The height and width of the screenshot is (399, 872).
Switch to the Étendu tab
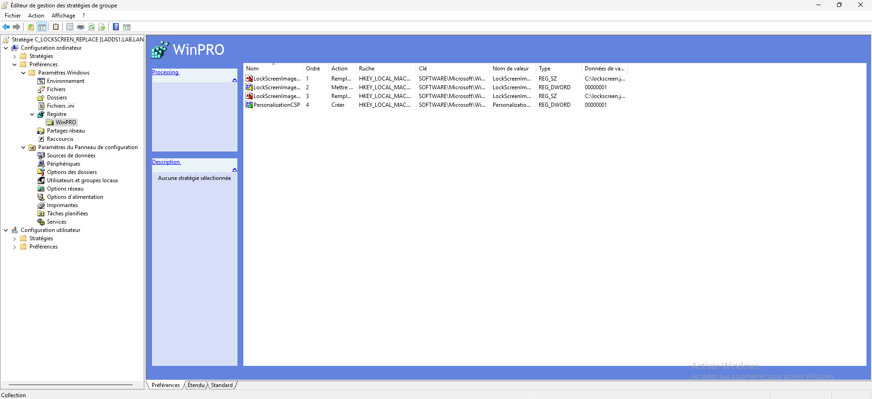pos(196,385)
